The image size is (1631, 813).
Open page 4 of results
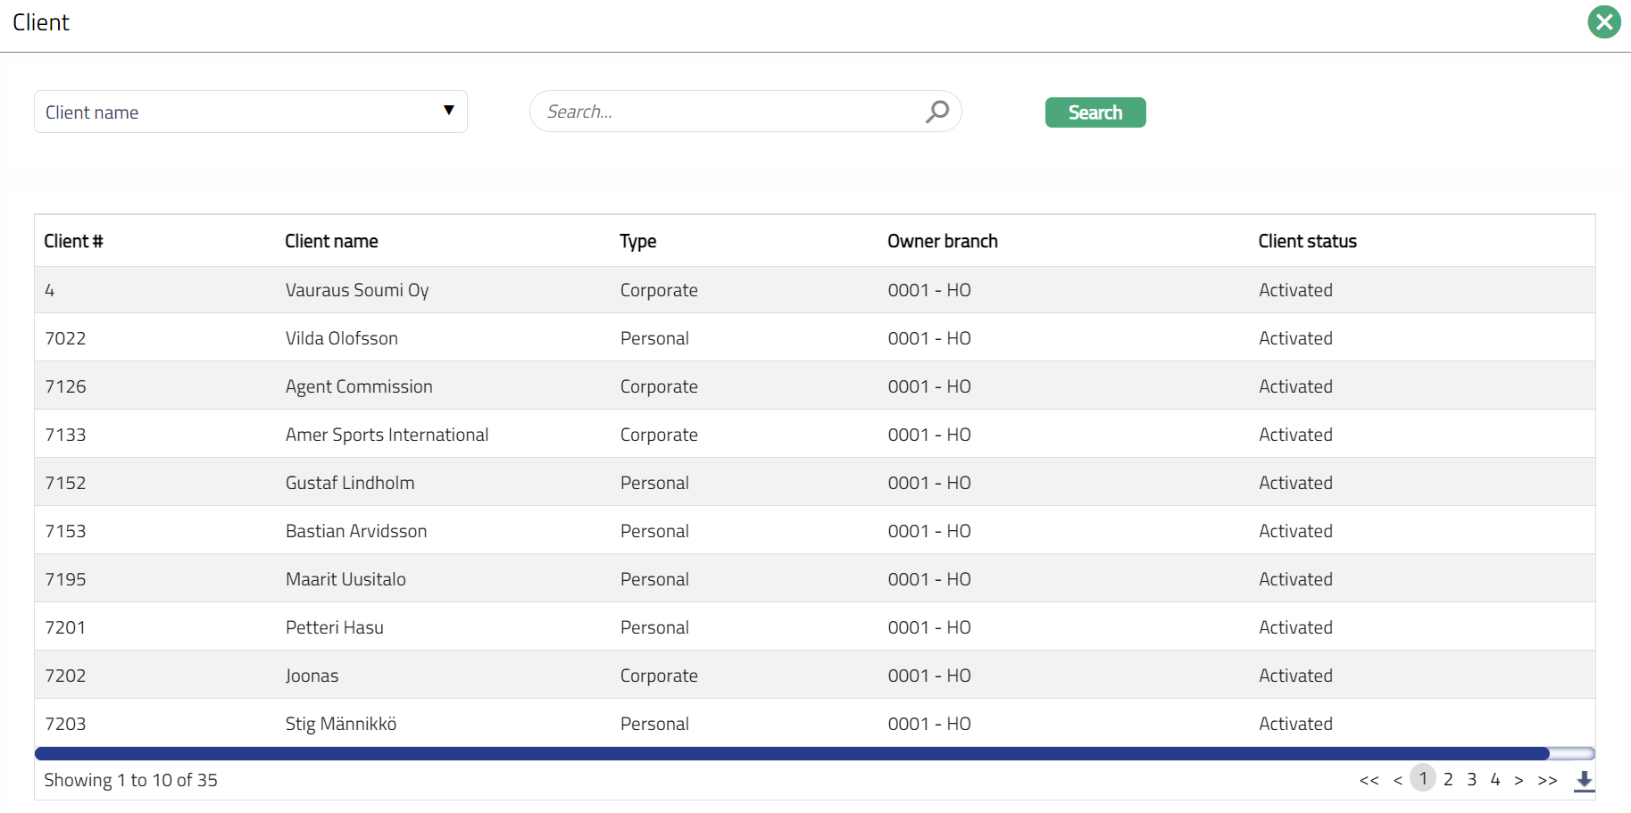coord(1495,779)
